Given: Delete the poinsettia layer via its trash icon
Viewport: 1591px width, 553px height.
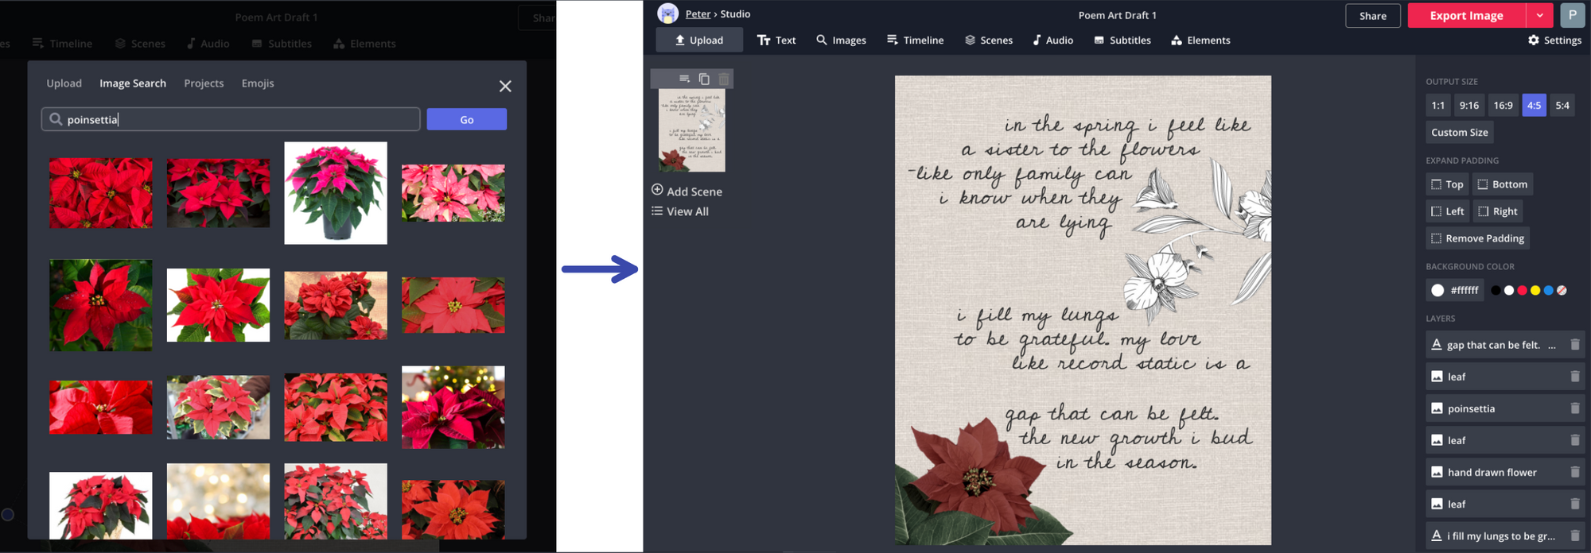Looking at the screenshot, I should 1574,408.
